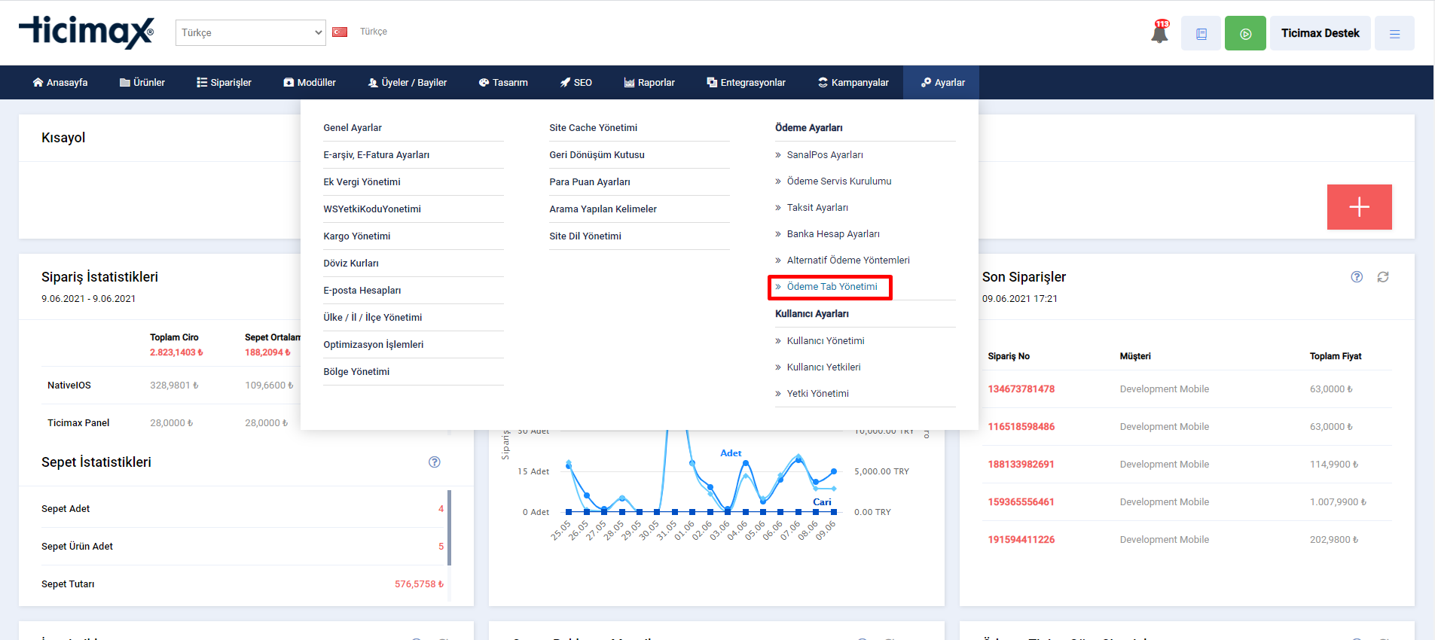The image size is (1435, 640).
Task: Click the Ticimax logo
Action: click(x=87, y=32)
